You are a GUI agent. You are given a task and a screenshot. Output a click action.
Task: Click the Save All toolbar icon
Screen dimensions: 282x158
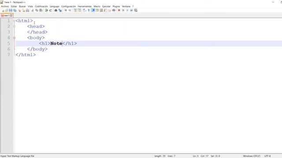[x=15, y=11]
